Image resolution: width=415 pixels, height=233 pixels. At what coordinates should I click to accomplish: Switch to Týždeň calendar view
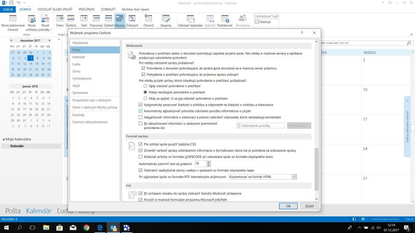(108, 21)
